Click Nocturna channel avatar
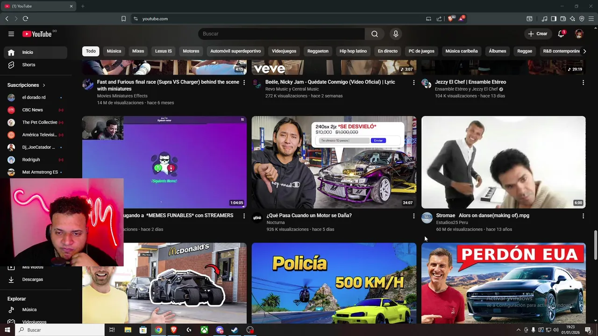 [x=257, y=218]
